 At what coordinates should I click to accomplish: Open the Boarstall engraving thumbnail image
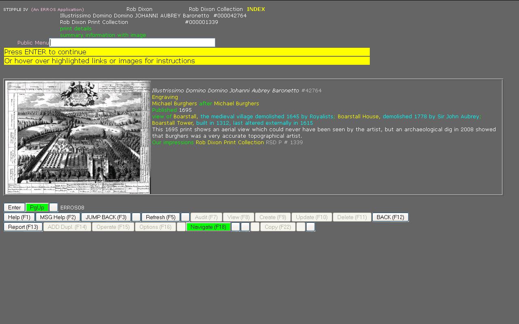[78, 137]
